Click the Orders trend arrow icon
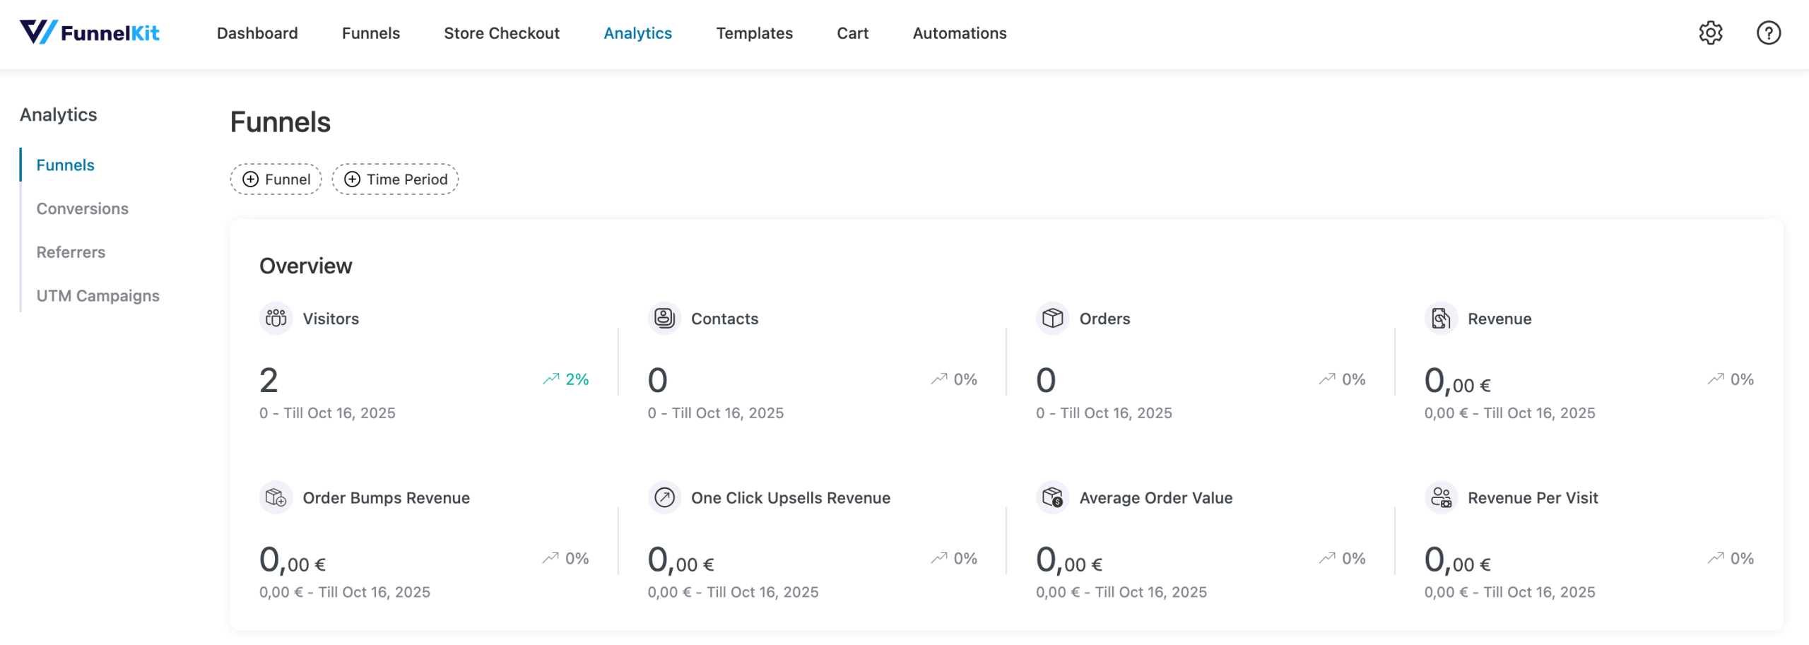 pos(1327,379)
